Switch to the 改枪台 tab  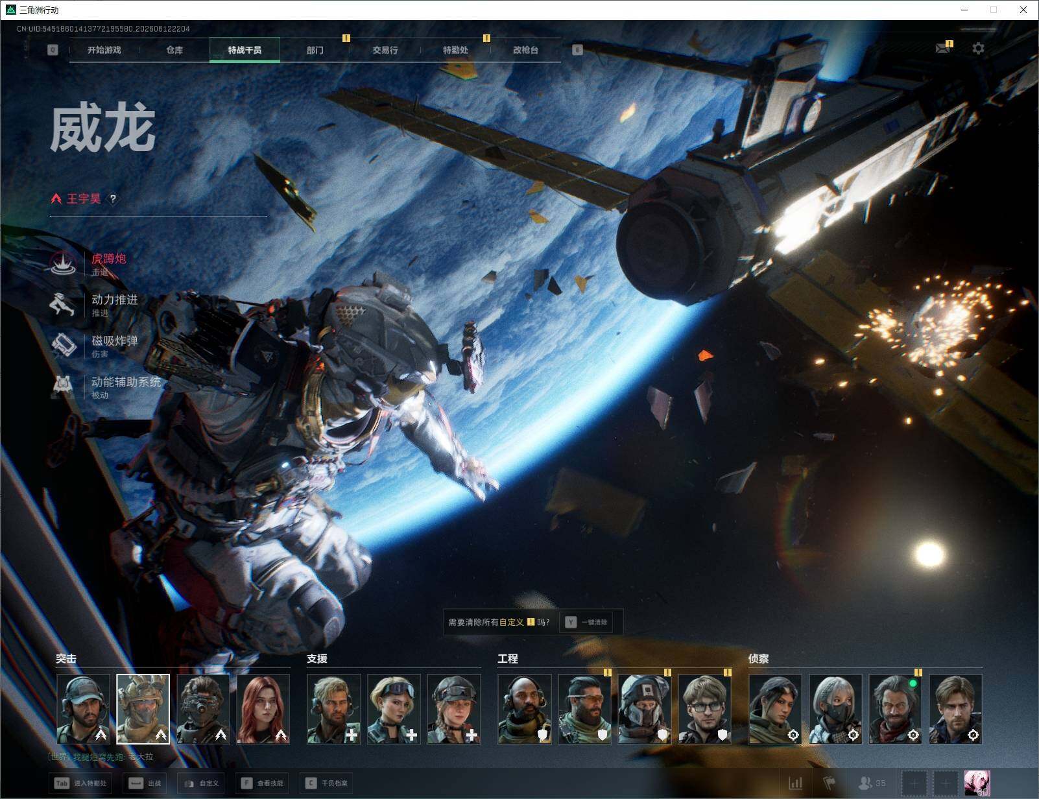525,50
